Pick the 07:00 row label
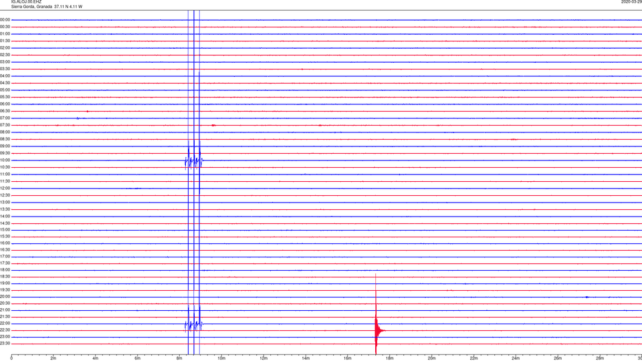 click(x=5, y=118)
